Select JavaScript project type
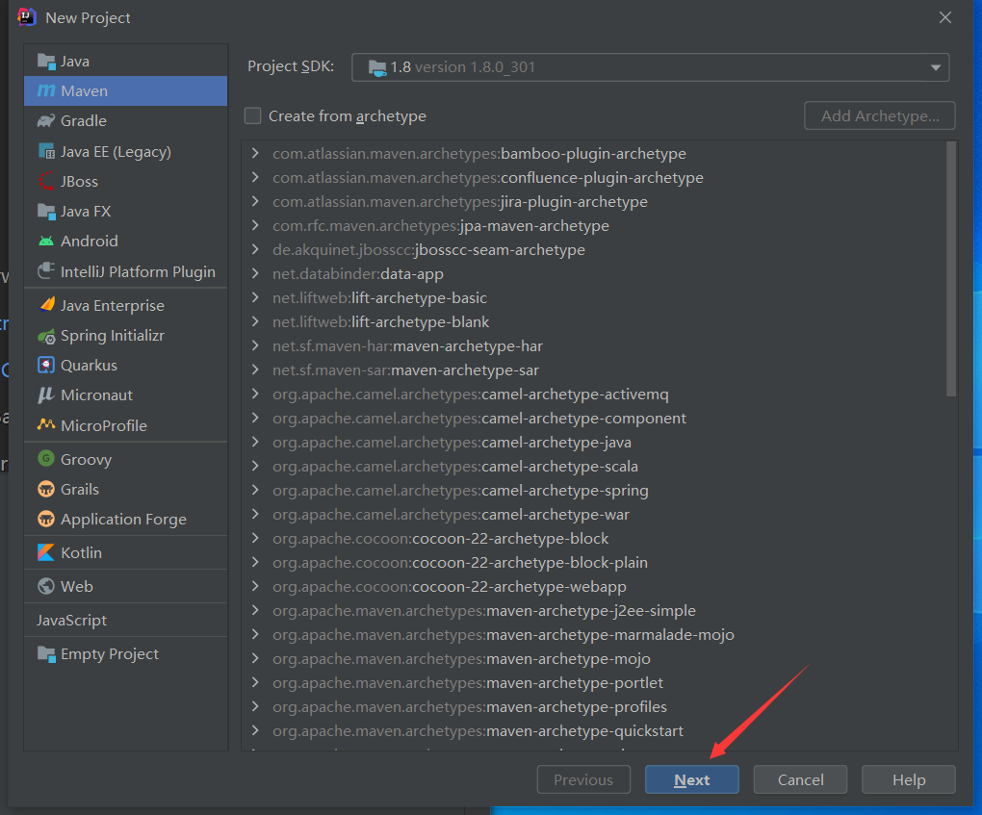Screen dimensions: 982x815 point(71,621)
